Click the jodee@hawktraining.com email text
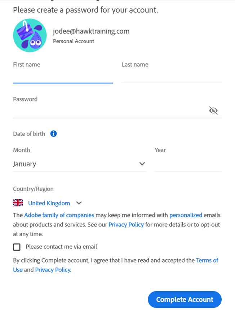Viewport: 235px width, 310px height. click(x=91, y=31)
